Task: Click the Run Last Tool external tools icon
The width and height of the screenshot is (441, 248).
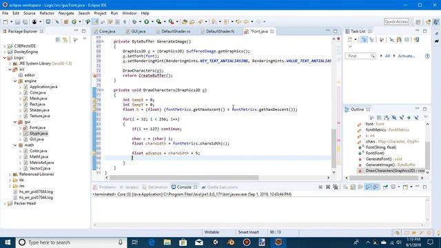Action: [x=171, y=21]
